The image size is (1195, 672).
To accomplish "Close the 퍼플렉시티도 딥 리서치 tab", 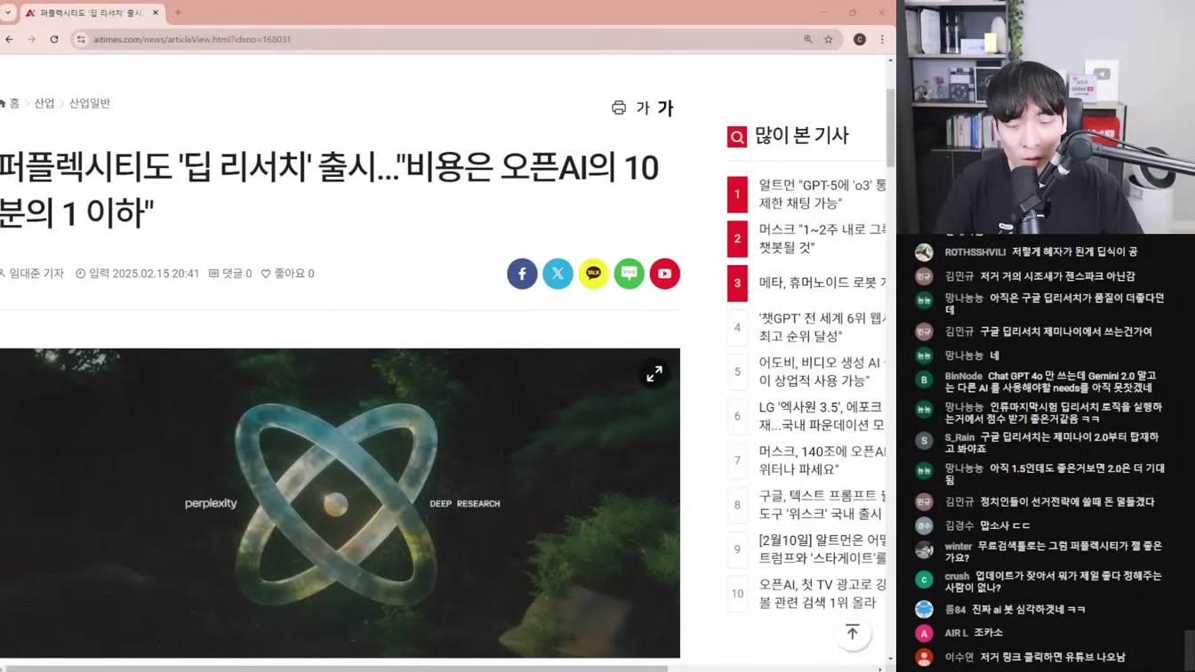I will click(156, 12).
